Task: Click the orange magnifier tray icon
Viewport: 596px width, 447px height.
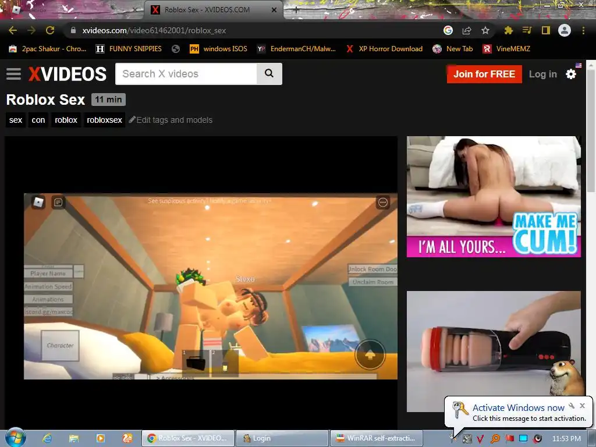Action: click(x=495, y=439)
